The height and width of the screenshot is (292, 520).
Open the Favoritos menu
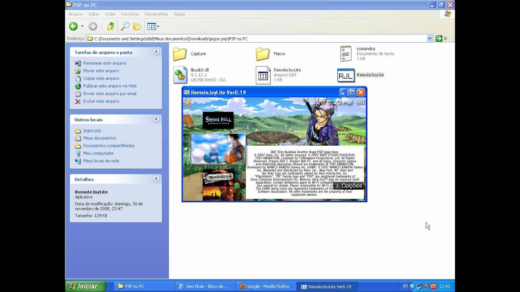click(x=130, y=14)
